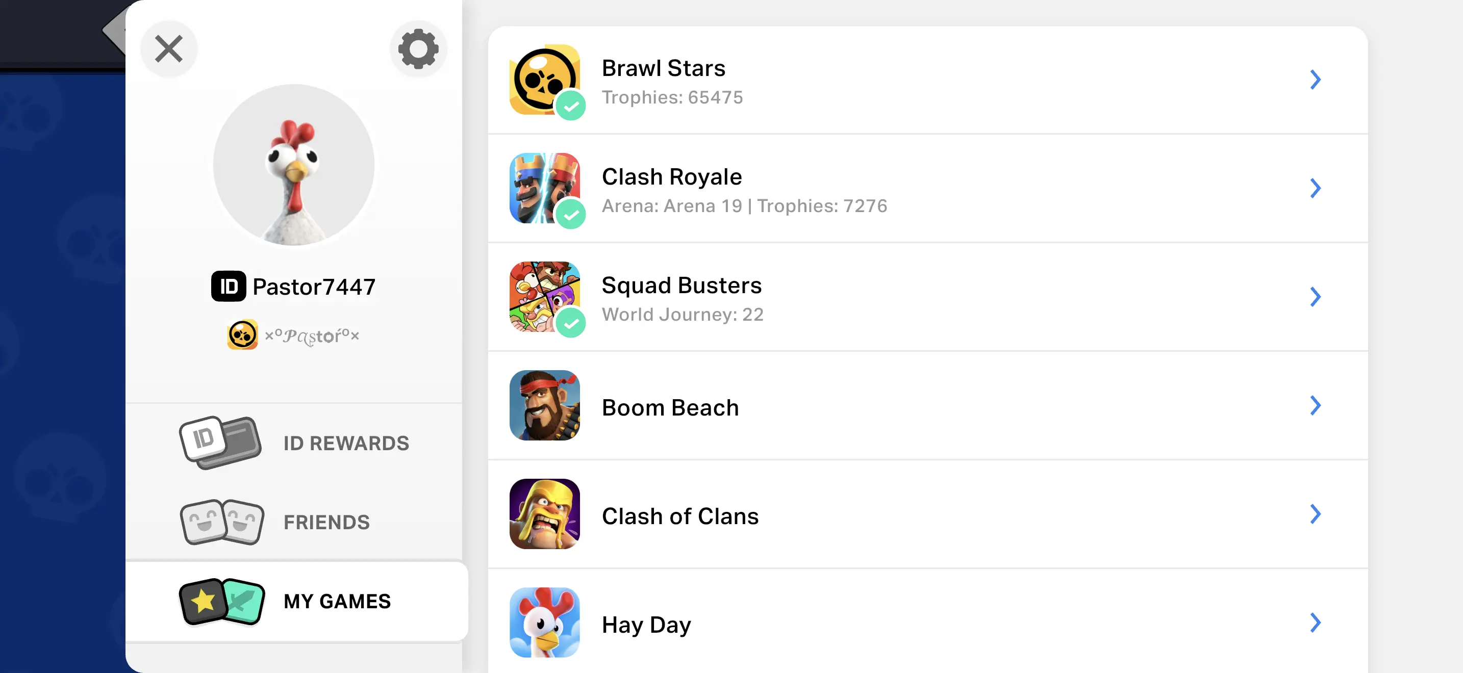Image resolution: width=1463 pixels, height=673 pixels.
Task: Expand Squad Busters with its chevron
Action: click(x=1315, y=297)
